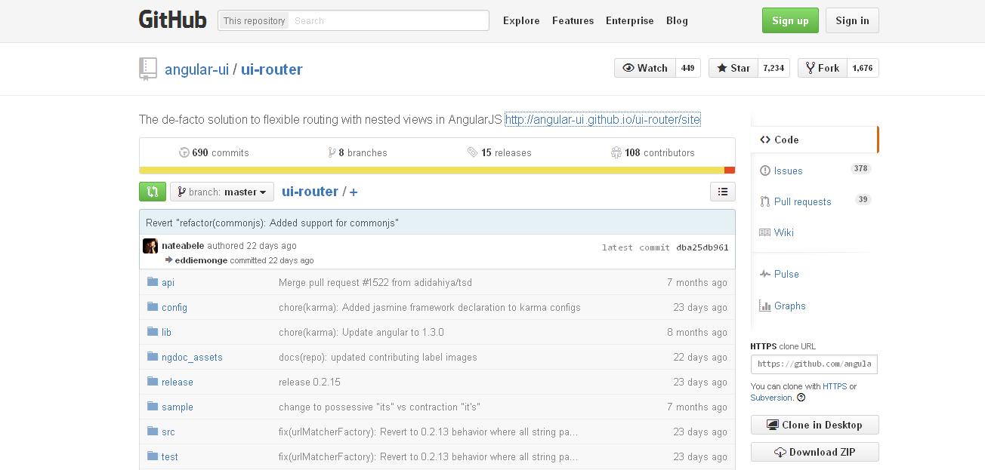
Task: Open the Explore menu item
Action: click(521, 20)
